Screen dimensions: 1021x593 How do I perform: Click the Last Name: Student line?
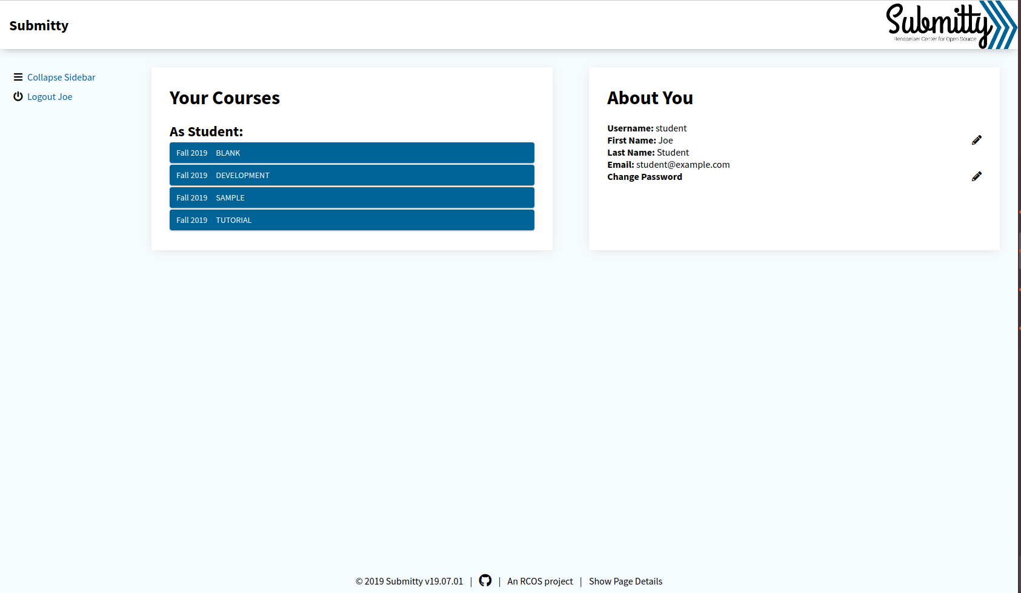pos(648,153)
